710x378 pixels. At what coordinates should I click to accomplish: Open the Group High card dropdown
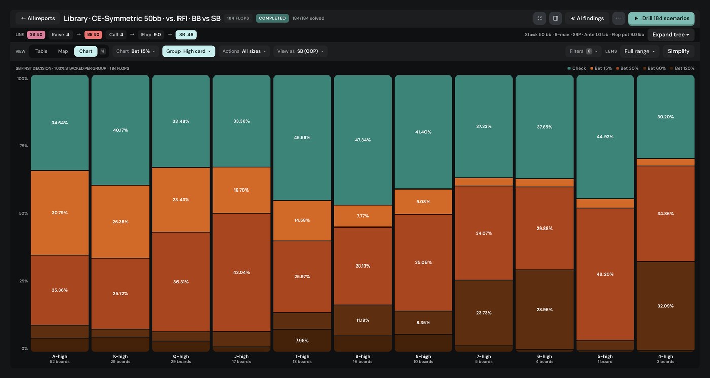click(x=189, y=51)
